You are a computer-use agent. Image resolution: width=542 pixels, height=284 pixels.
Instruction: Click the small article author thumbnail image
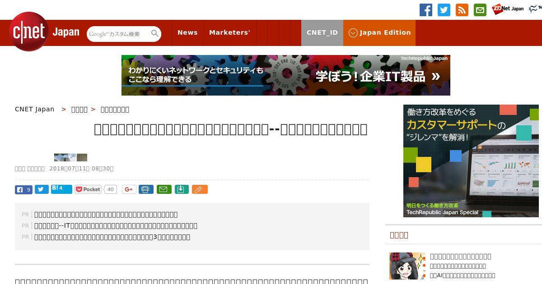click(x=70, y=157)
